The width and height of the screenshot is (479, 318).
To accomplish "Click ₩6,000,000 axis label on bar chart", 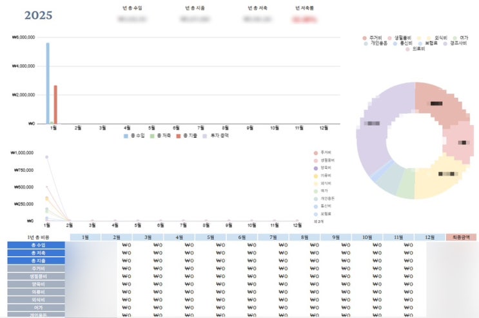I will coord(23,37).
